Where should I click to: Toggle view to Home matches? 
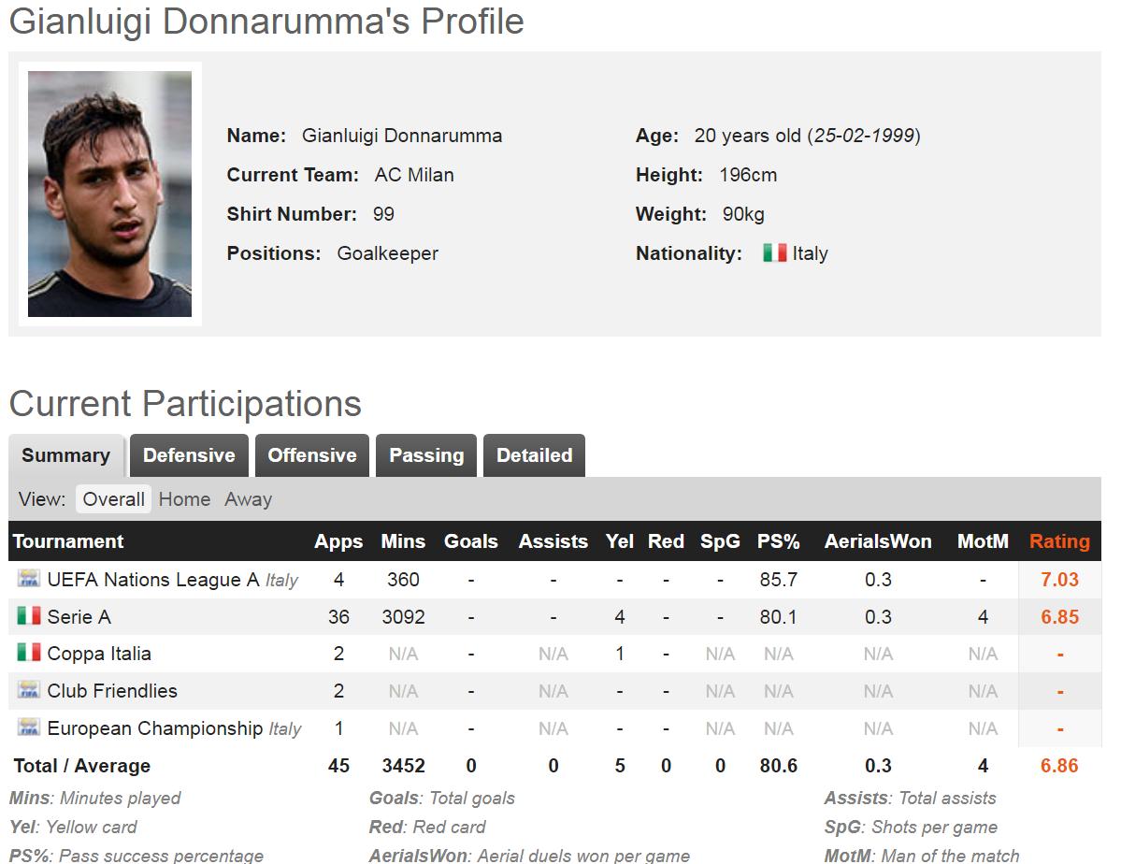pos(184,499)
